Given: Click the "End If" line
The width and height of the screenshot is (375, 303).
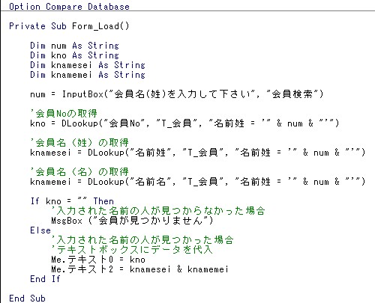Looking at the screenshot, I should click(45, 279).
